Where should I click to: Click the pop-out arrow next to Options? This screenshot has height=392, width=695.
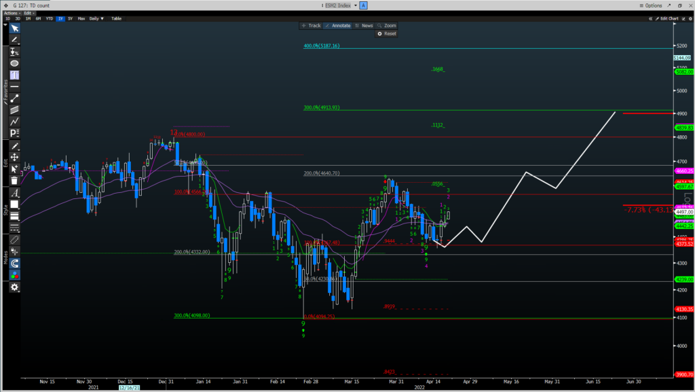tap(669, 5)
